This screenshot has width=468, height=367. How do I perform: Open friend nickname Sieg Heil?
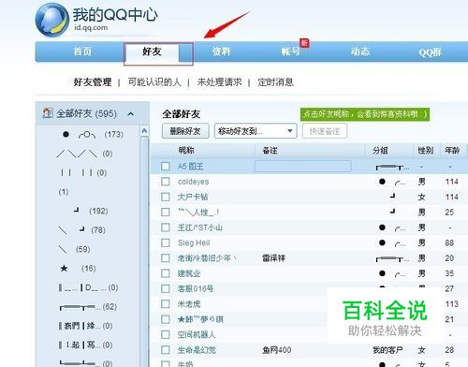[x=194, y=242]
